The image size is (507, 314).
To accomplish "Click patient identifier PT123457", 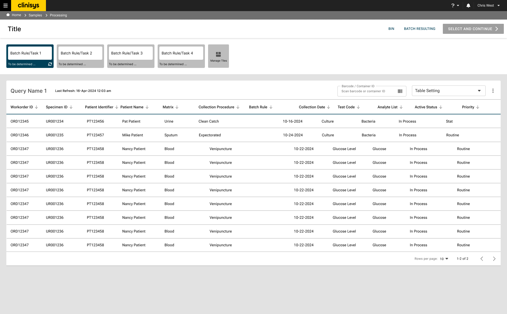I will tap(95, 135).
